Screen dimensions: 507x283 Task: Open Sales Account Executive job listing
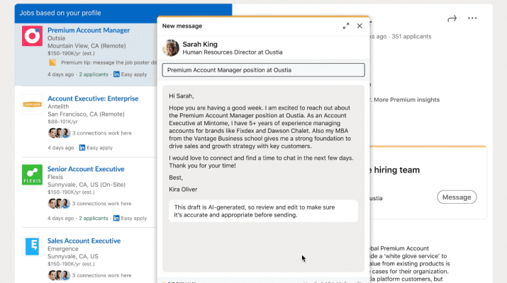[84, 241]
